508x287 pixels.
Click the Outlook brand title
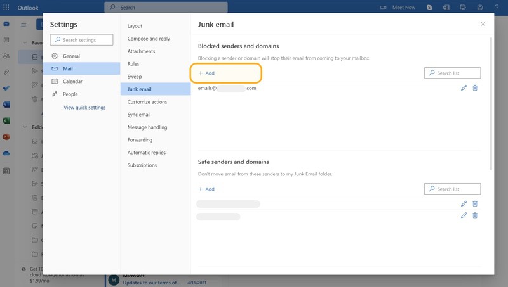pos(28,8)
